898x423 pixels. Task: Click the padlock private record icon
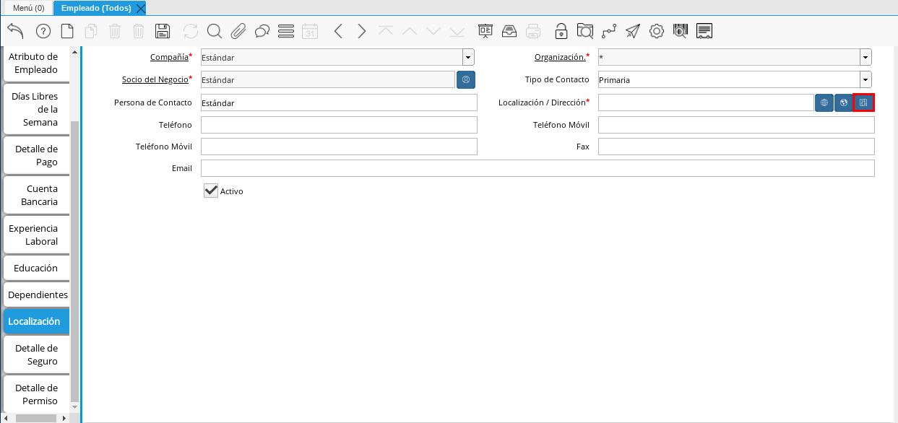tap(561, 31)
